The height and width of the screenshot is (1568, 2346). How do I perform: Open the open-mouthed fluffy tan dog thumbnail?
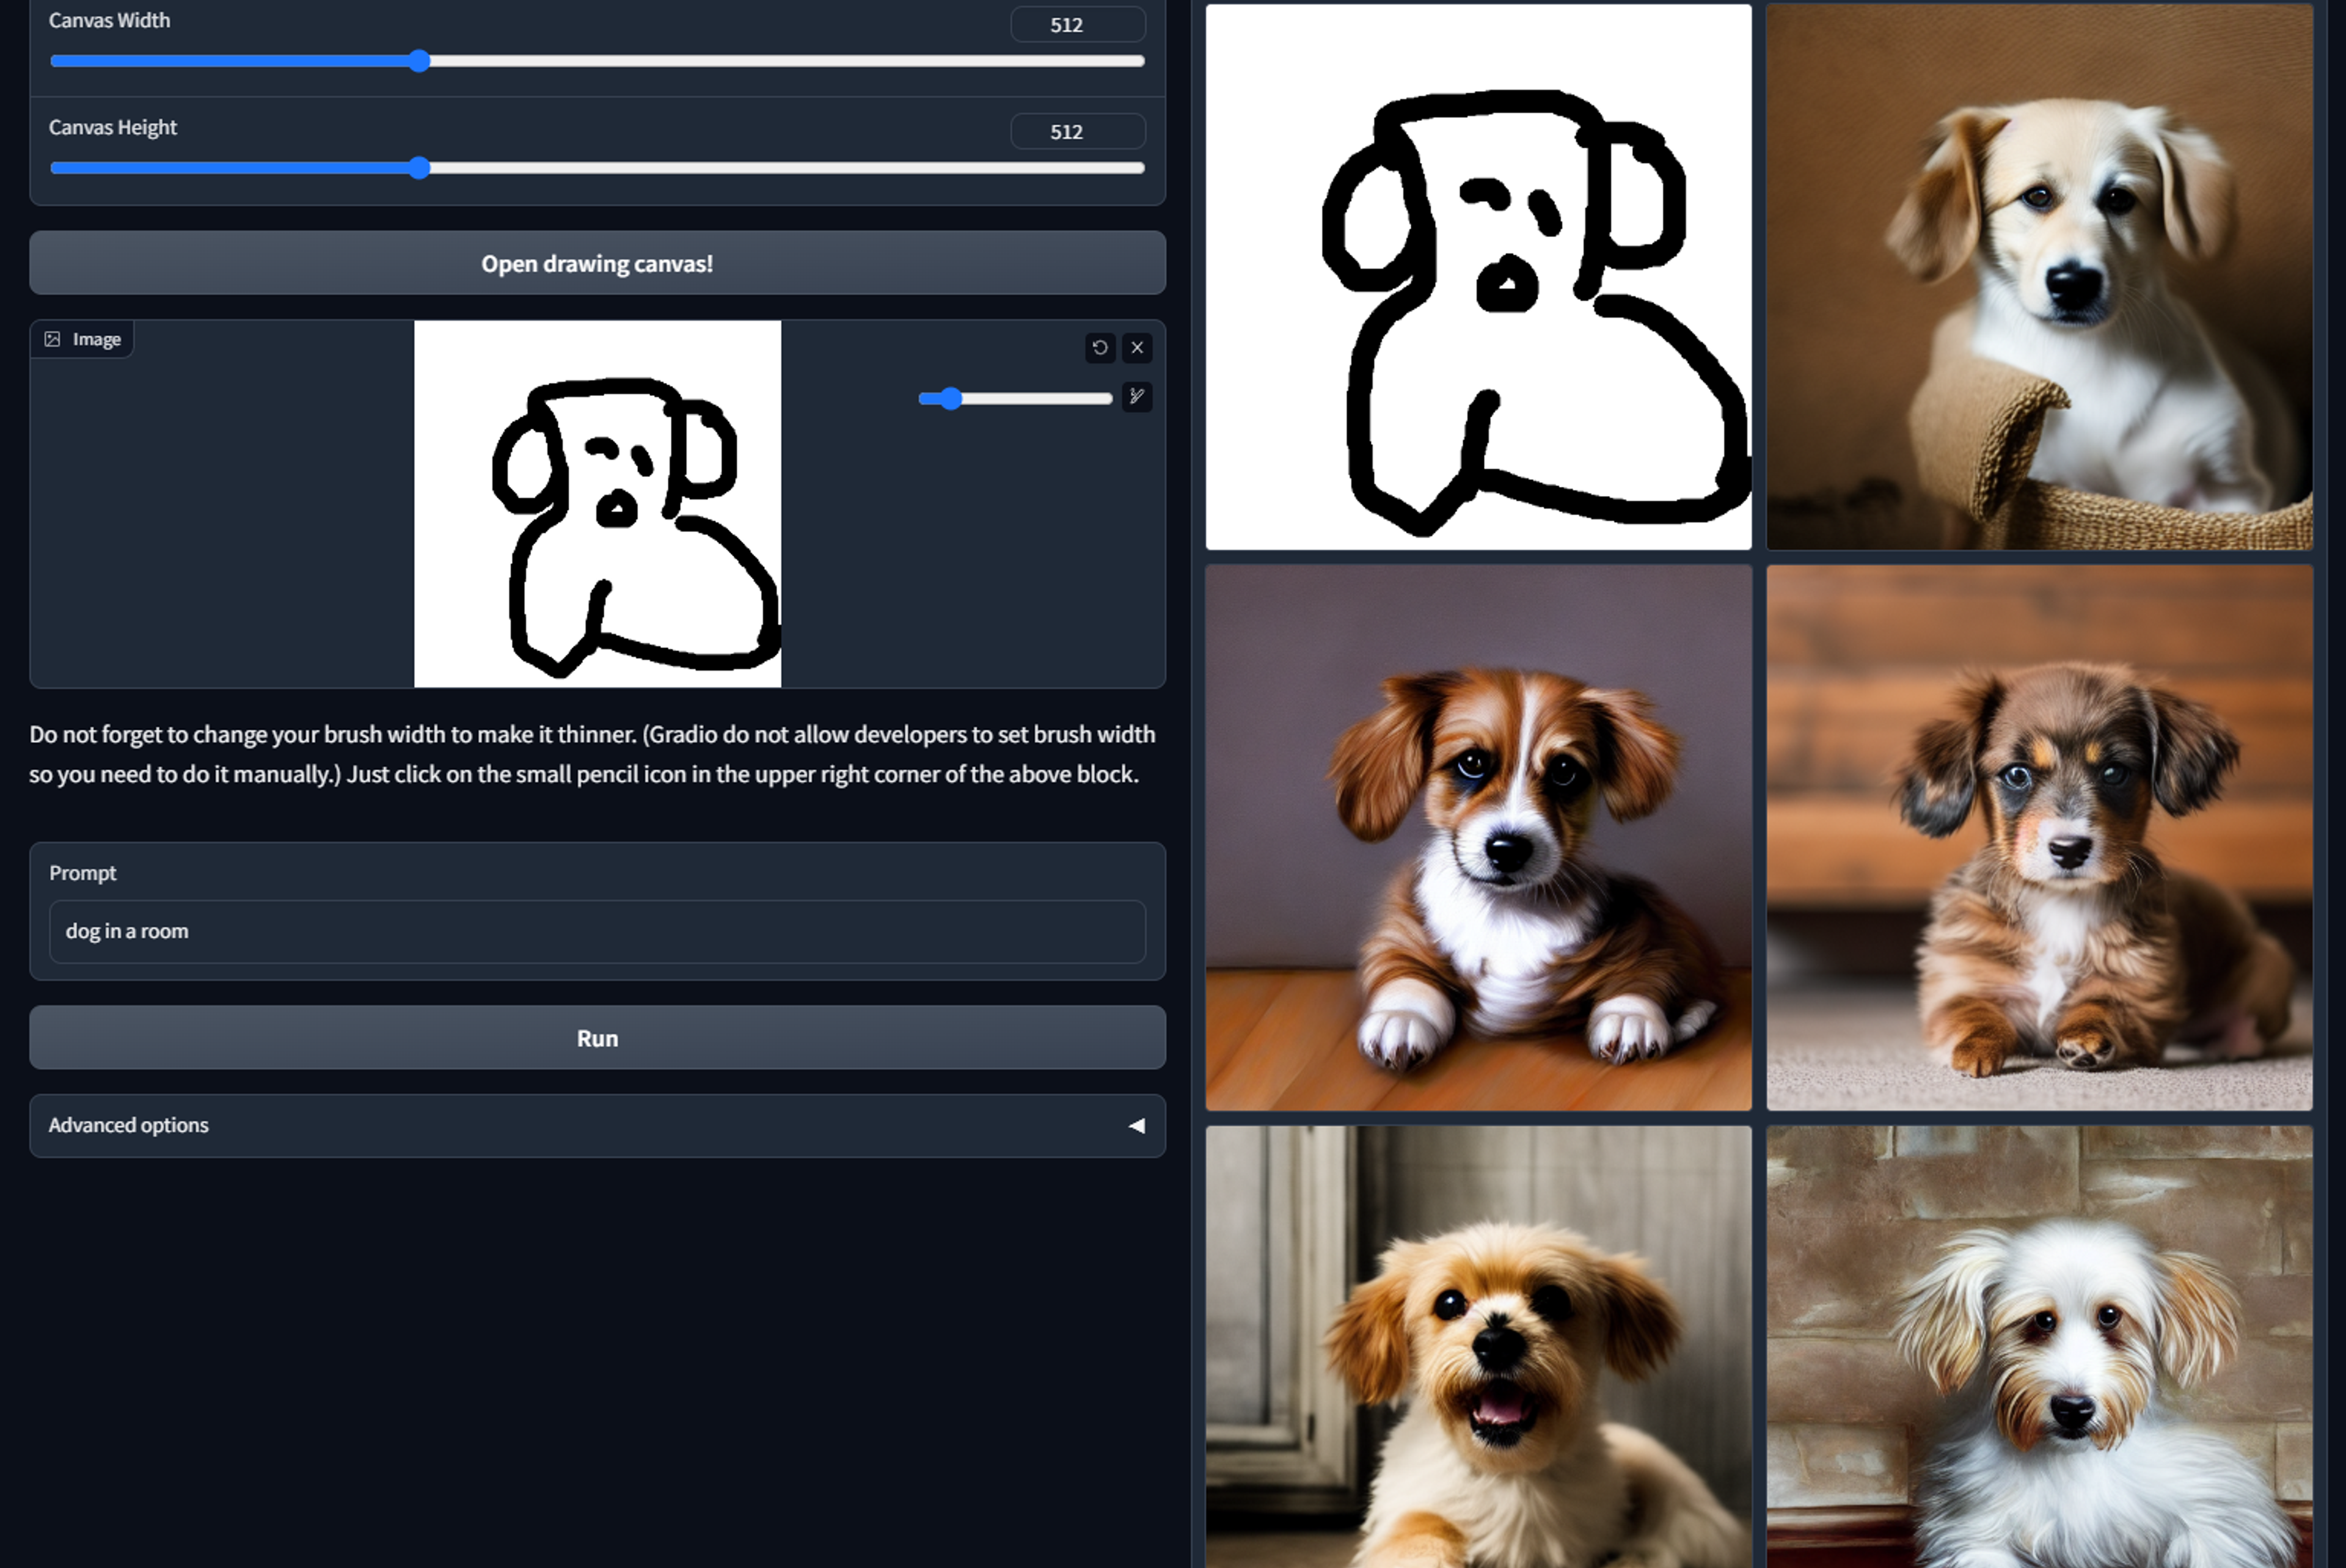[1478, 1347]
